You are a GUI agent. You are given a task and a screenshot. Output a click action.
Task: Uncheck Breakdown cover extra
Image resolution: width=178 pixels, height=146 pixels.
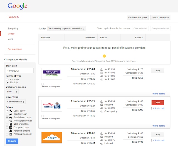(x=7, y=117)
